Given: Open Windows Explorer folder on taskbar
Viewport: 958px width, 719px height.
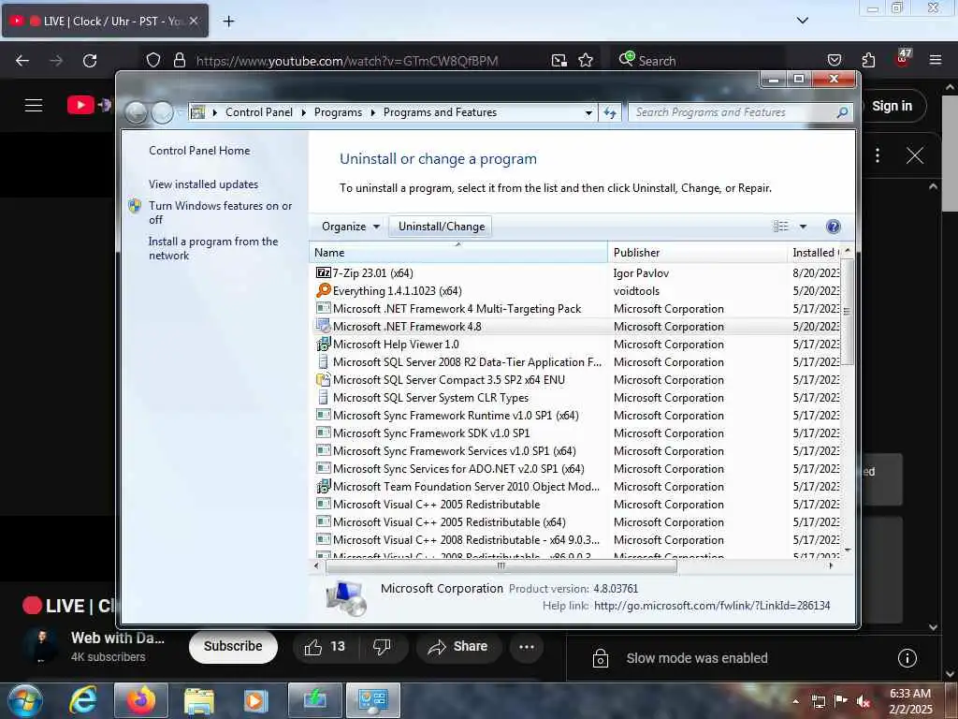Looking at the screenshot, I should click(x=199, y=700).
